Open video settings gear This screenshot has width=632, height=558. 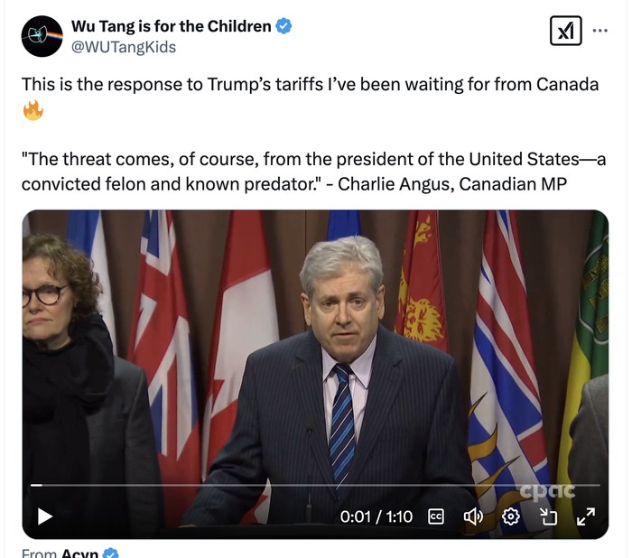(511, 516)
